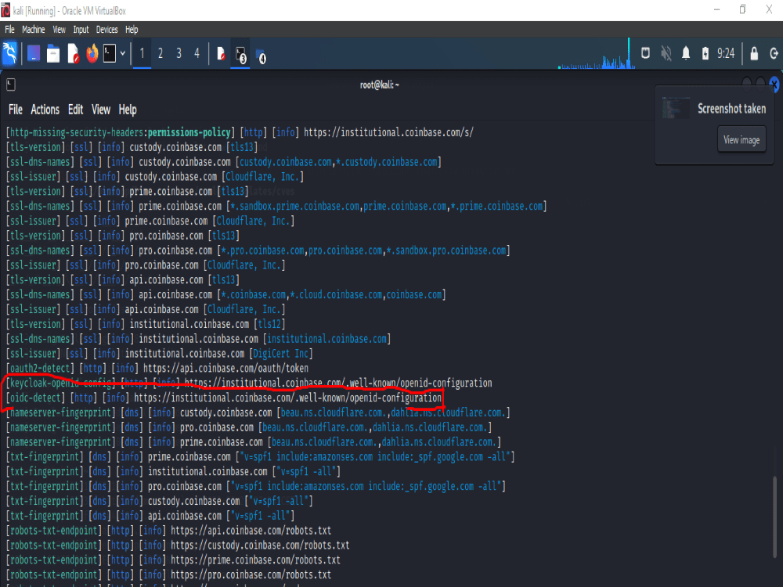This screenshot has width=783, height=587.
Task: Open VirtualBox Help menu
Action: click(132, 30)
